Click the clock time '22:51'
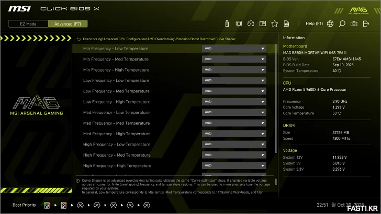 pos(322,205)
